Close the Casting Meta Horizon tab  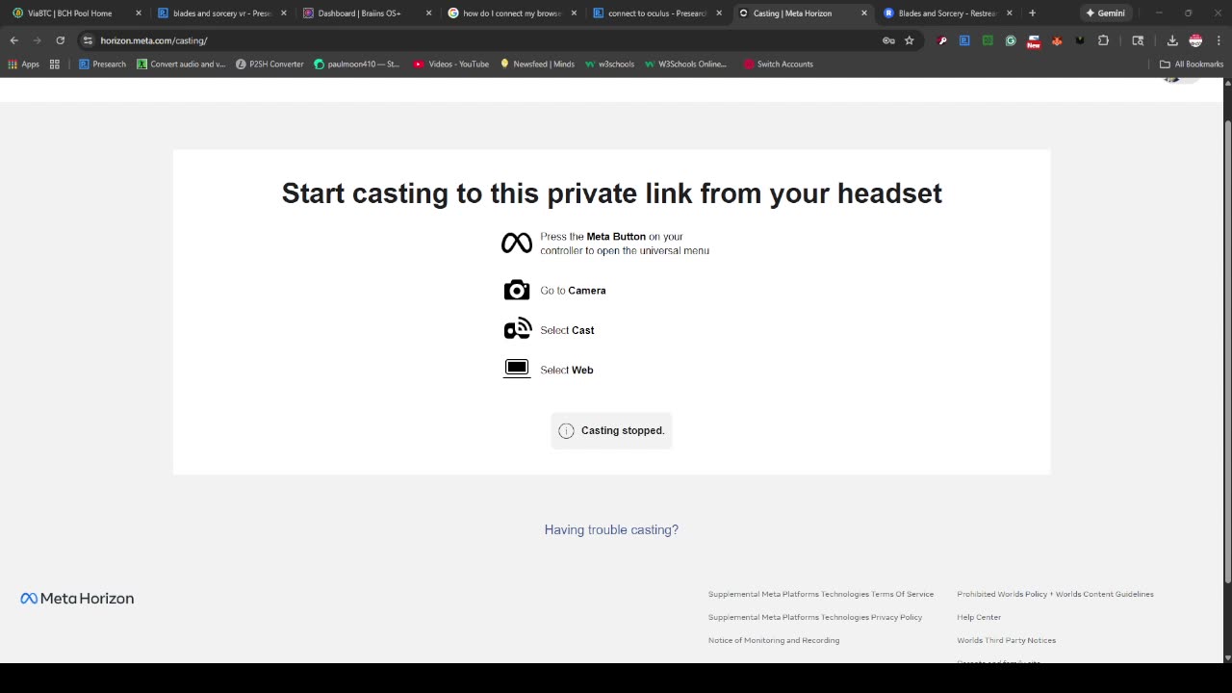tap(863, 13)
